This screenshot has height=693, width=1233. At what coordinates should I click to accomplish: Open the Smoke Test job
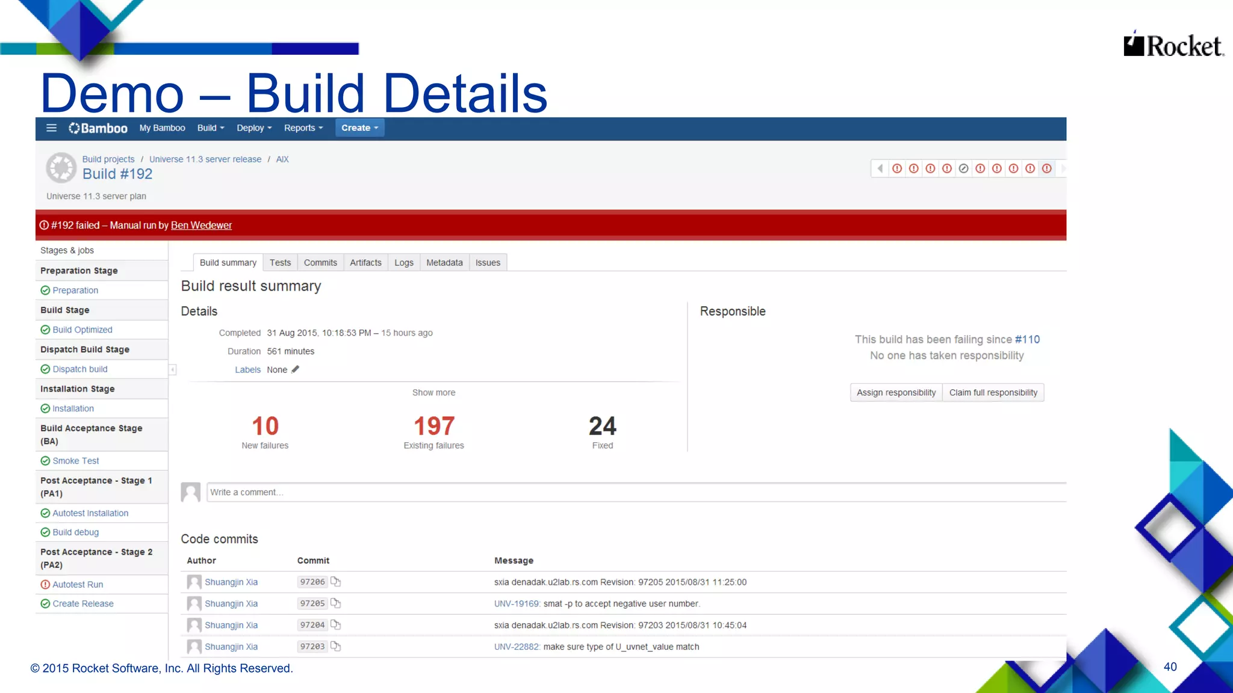tap(76, 461)
